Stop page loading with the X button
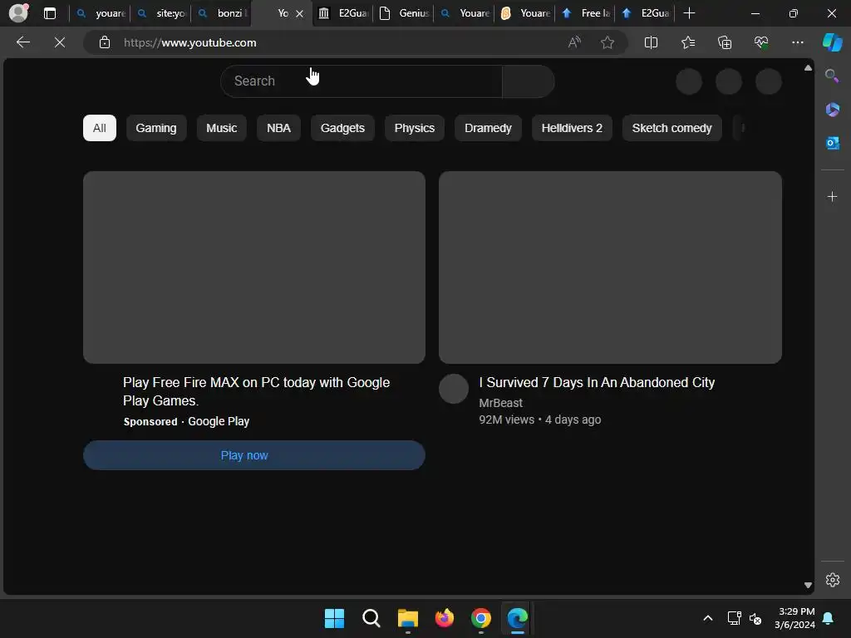The height and width of the screenshot is (638, 851). point(60,42)
